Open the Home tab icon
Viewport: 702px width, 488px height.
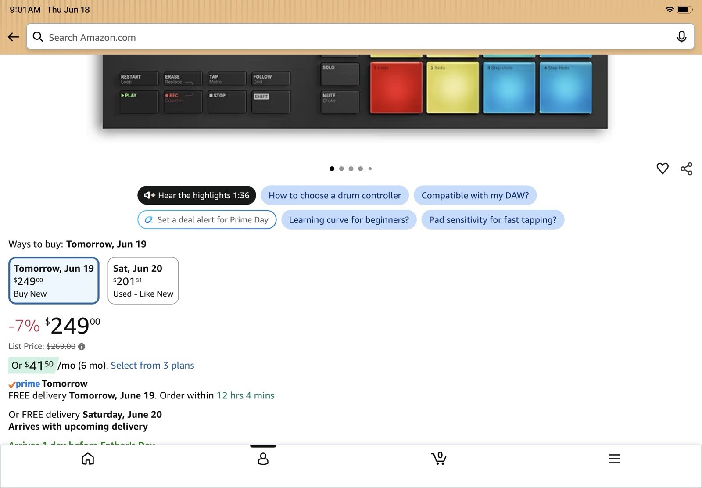click(x=88, y=459)
